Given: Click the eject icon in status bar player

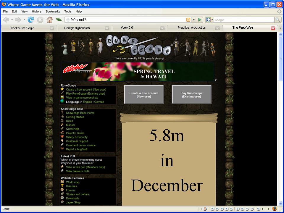Looking at the screenshot, I should coord(242,209).
